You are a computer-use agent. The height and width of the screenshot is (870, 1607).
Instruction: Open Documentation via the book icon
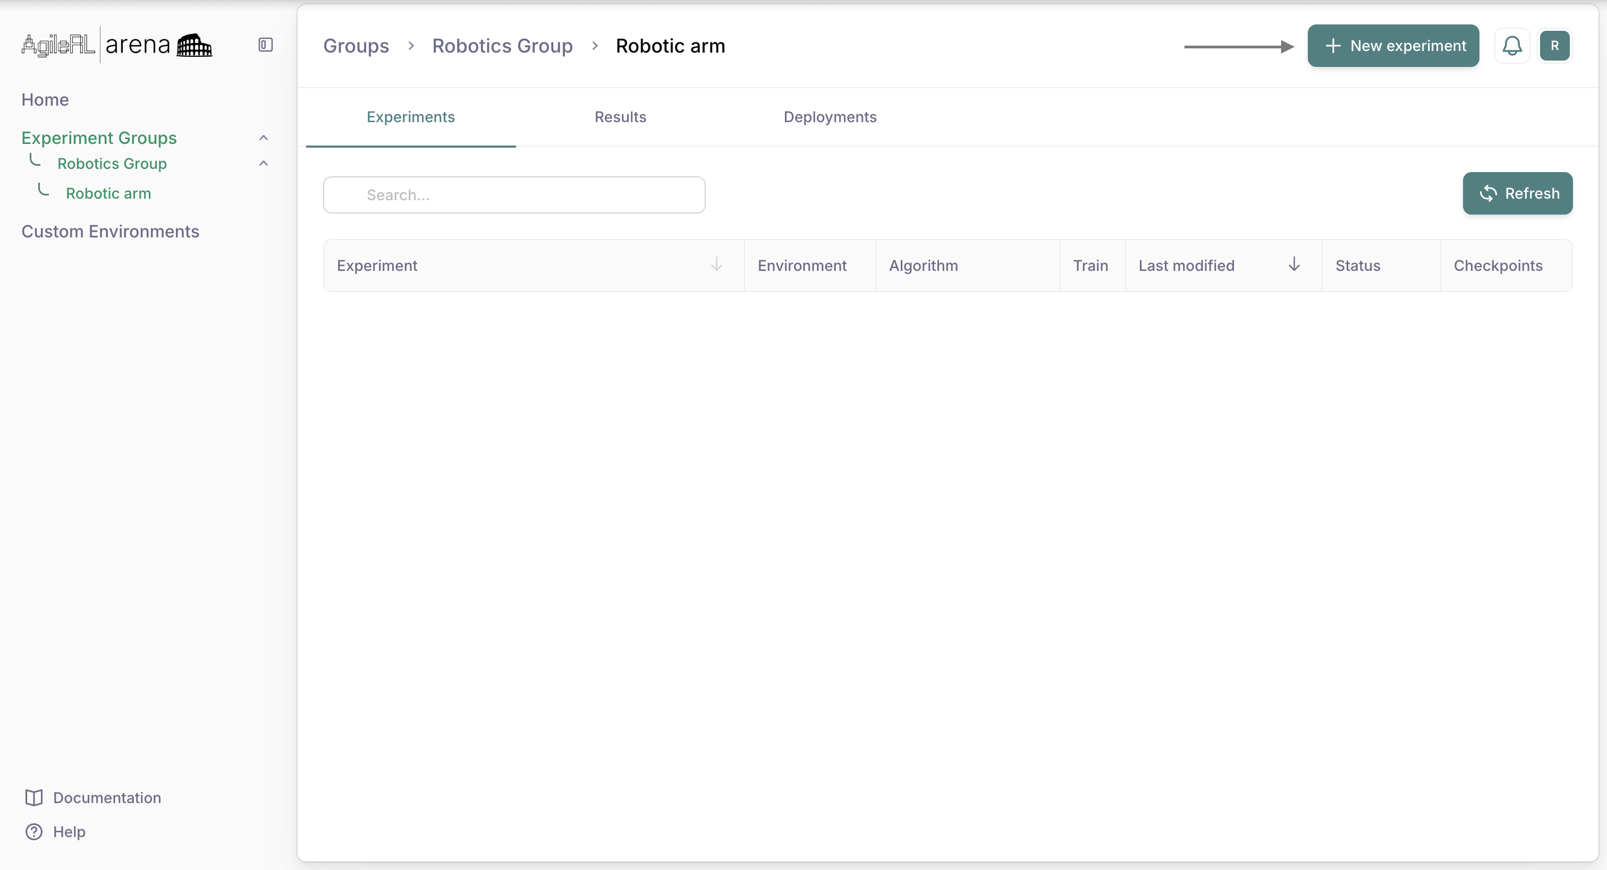[x=35, y=798]
